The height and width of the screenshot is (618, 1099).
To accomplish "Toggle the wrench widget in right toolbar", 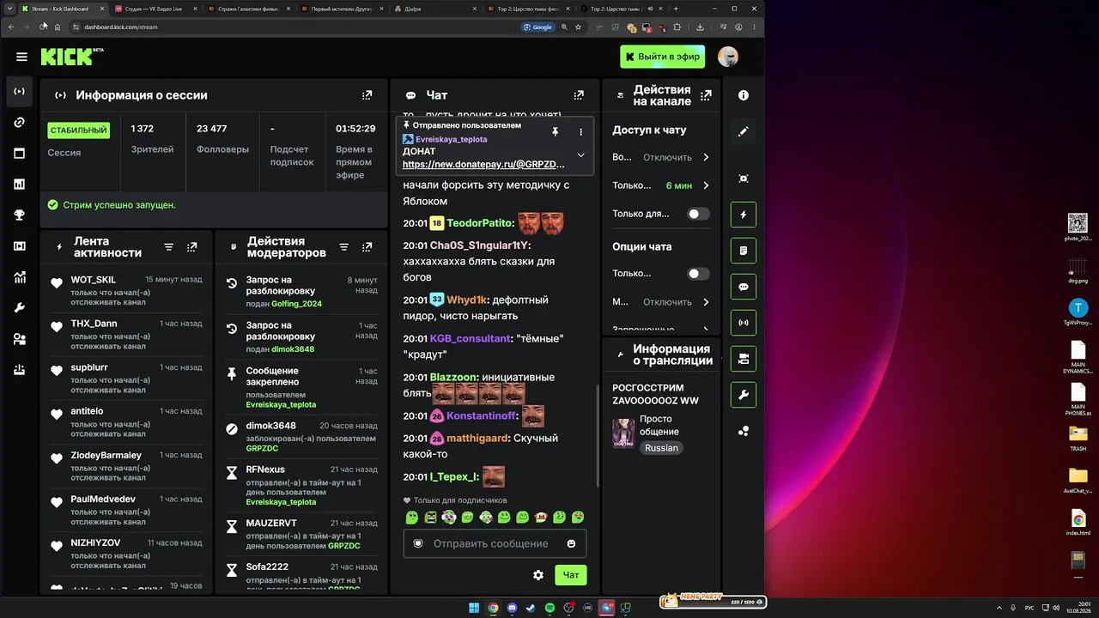I will 744,395.
